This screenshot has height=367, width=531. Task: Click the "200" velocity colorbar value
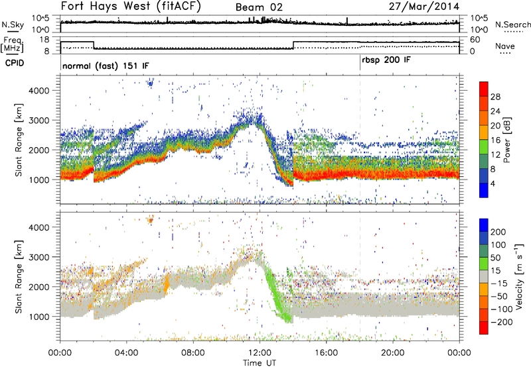click(x=498, y=232)
